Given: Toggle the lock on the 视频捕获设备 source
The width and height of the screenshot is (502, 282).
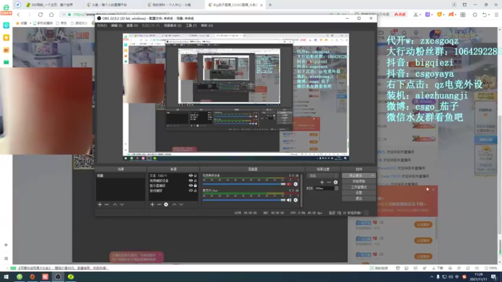Looking at the screenshot, I should [x=195, y=180].
